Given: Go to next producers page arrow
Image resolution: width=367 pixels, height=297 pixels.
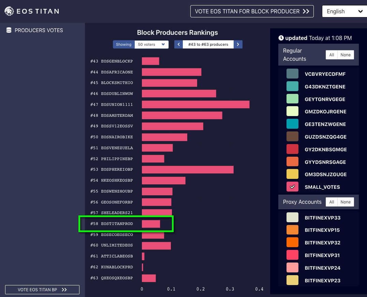Looking at the screenshot, I should [238, 44].
